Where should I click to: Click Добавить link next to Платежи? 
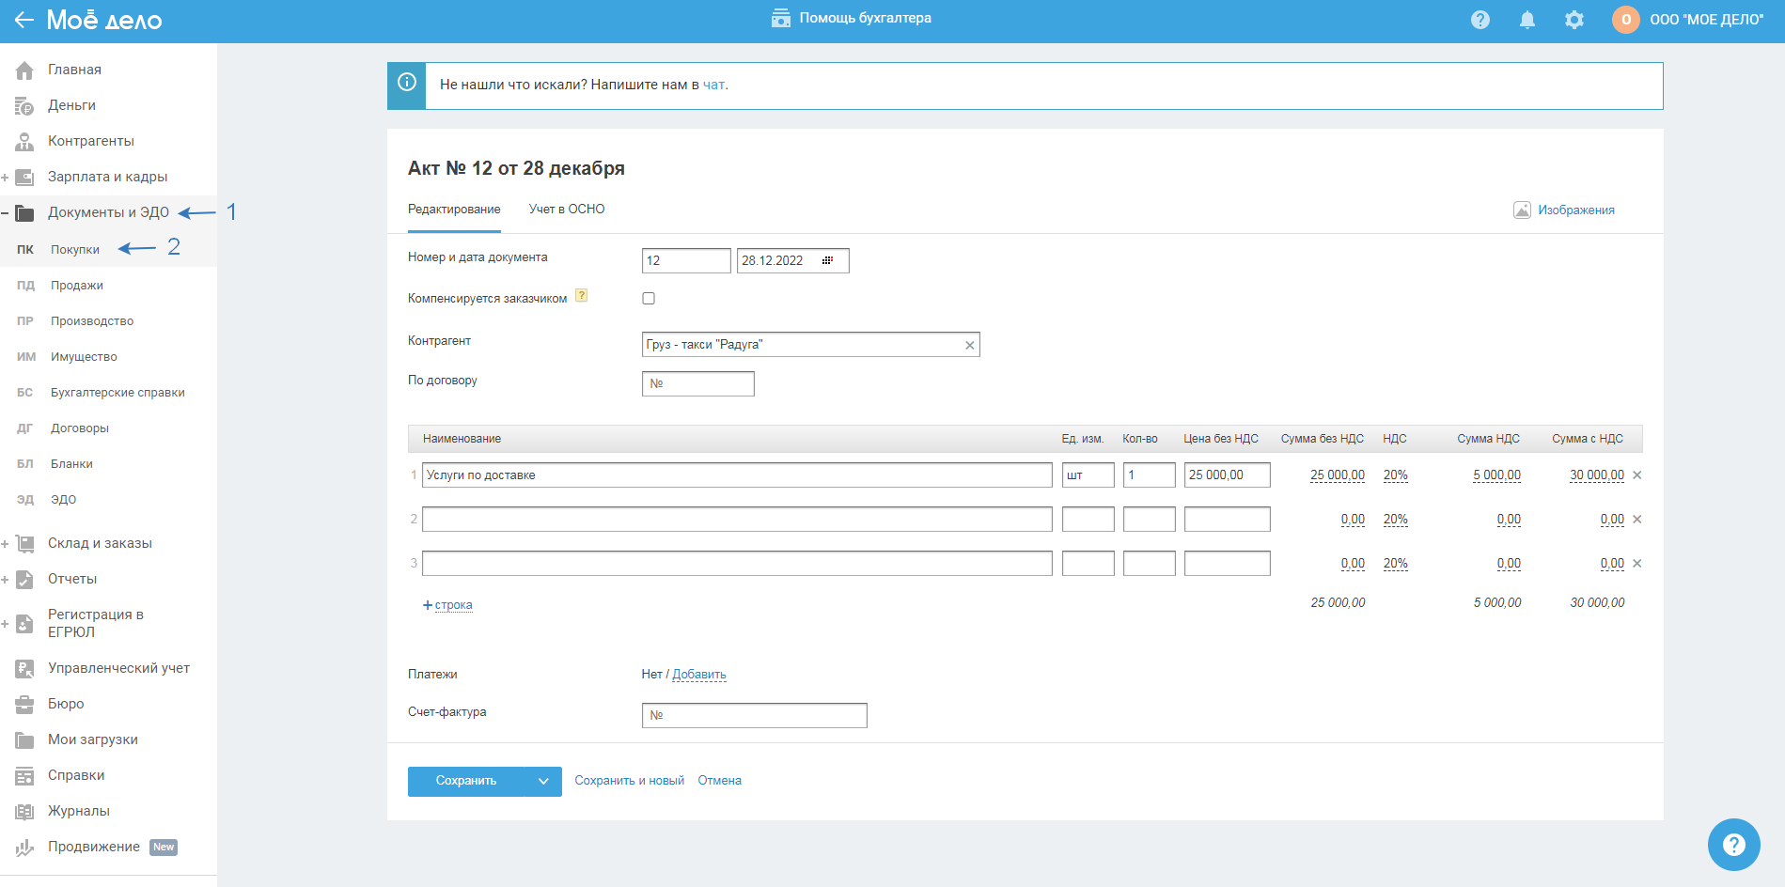699,675
